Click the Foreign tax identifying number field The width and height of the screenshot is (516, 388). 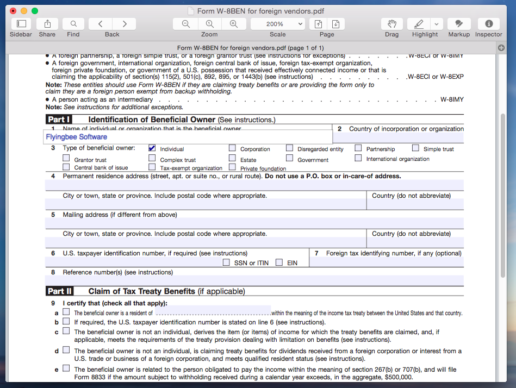click(387, 262)
